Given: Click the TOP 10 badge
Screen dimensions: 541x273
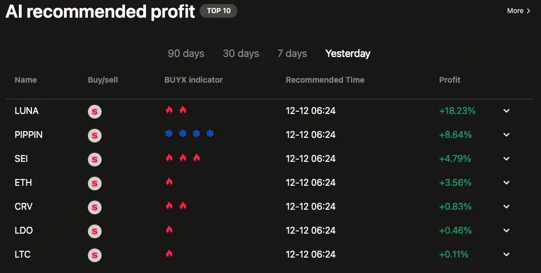Looking at the screenshot, I should (219, 11).
